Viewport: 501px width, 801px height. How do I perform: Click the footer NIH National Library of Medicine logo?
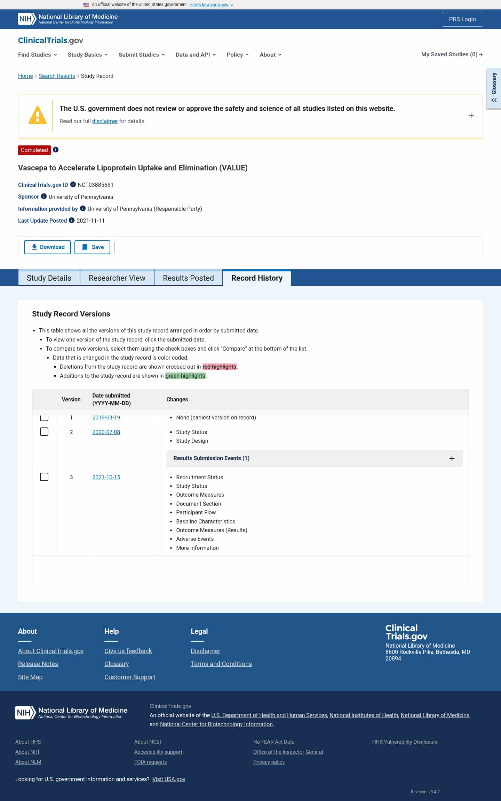coord(71,712)
